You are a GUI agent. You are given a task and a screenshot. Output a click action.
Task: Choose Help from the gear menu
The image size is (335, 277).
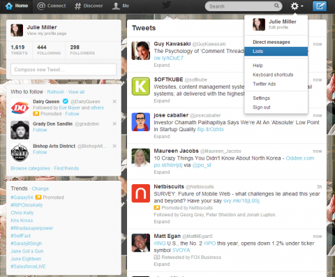[x=258, y=66]
